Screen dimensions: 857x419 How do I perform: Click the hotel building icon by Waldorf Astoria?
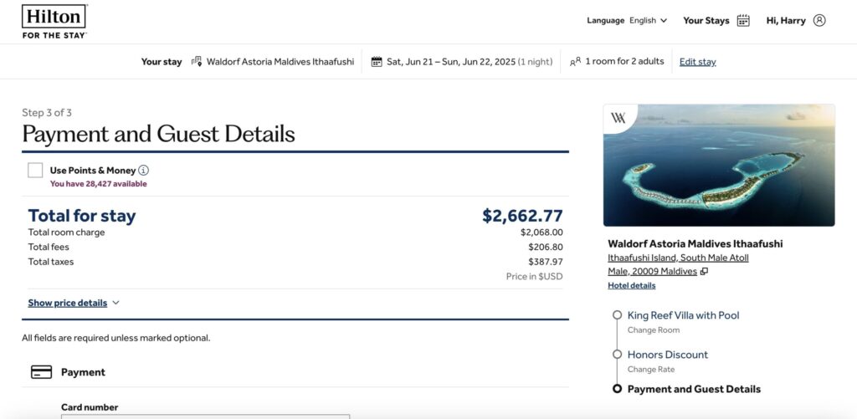196,61
